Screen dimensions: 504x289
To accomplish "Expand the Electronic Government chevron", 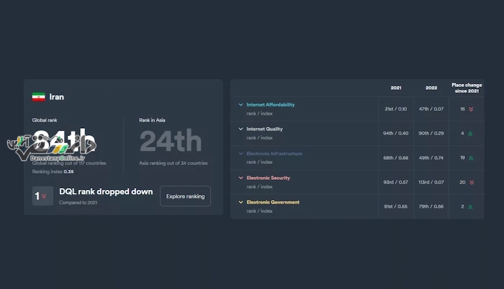I will (x=241, y=202).
